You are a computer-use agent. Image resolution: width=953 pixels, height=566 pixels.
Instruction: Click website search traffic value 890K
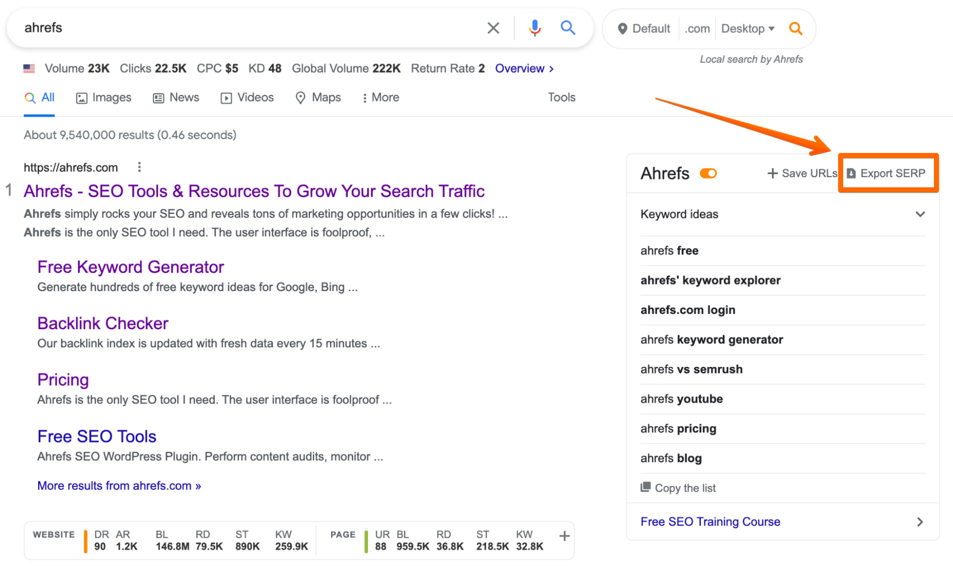tap(247, 546)
